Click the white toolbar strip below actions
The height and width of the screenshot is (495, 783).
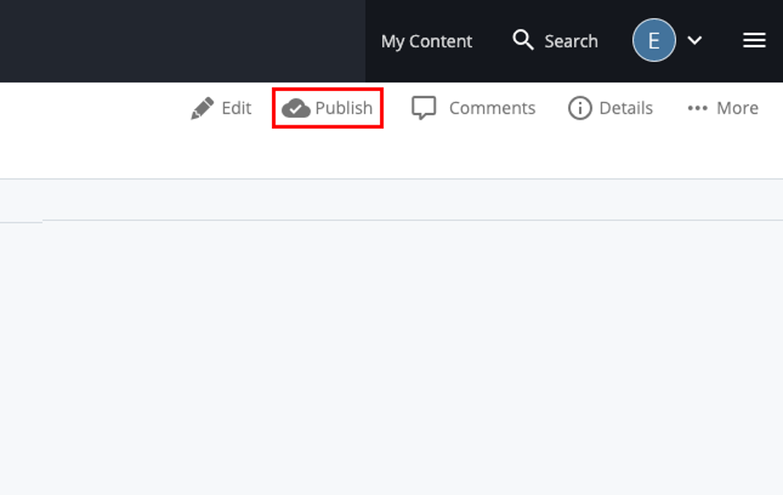(391, 156)
